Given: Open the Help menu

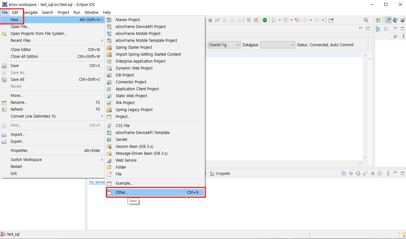Looking at the screenshot, I should coord(107,12).
